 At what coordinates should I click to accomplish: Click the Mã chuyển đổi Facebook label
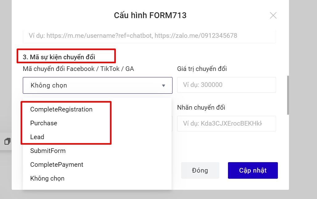pos(78,69)
